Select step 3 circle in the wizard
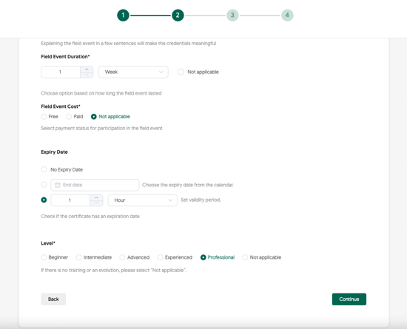The height and width of the screenshot is (329, 407). [232, 16]
